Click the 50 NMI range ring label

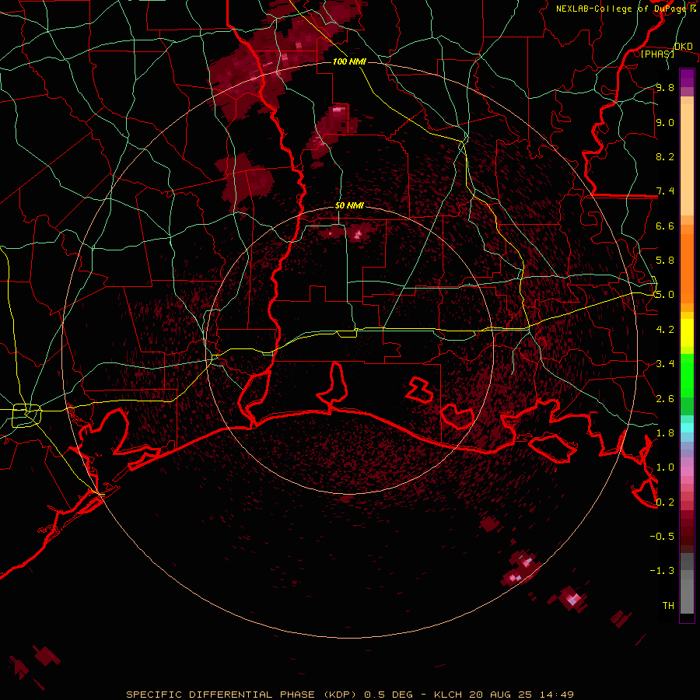(x=349, y=206)
